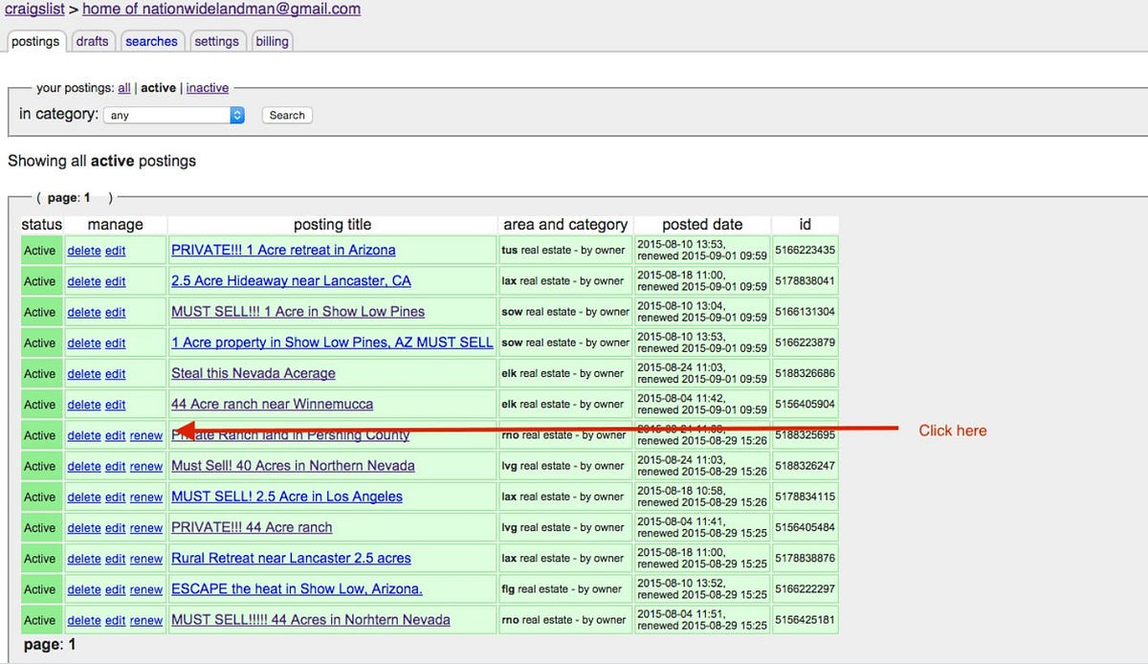
Task: Open the category dropdown
Action: click(174, 115)
